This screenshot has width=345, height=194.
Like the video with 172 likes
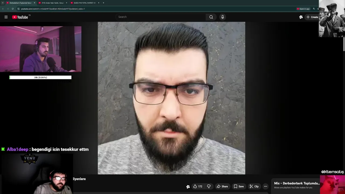click(x=198, y=186)
